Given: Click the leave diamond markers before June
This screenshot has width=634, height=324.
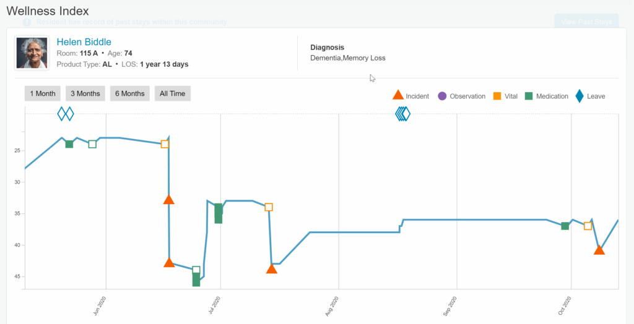Looking at the screenshot, I should 65,113.
